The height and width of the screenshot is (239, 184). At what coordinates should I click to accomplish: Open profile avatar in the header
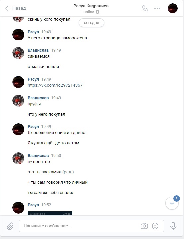coord(173,8)
